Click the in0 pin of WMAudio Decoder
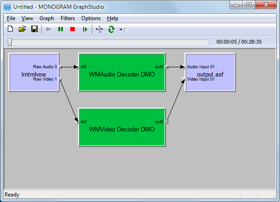Screen dimensions: 280x202 point(77,67)
